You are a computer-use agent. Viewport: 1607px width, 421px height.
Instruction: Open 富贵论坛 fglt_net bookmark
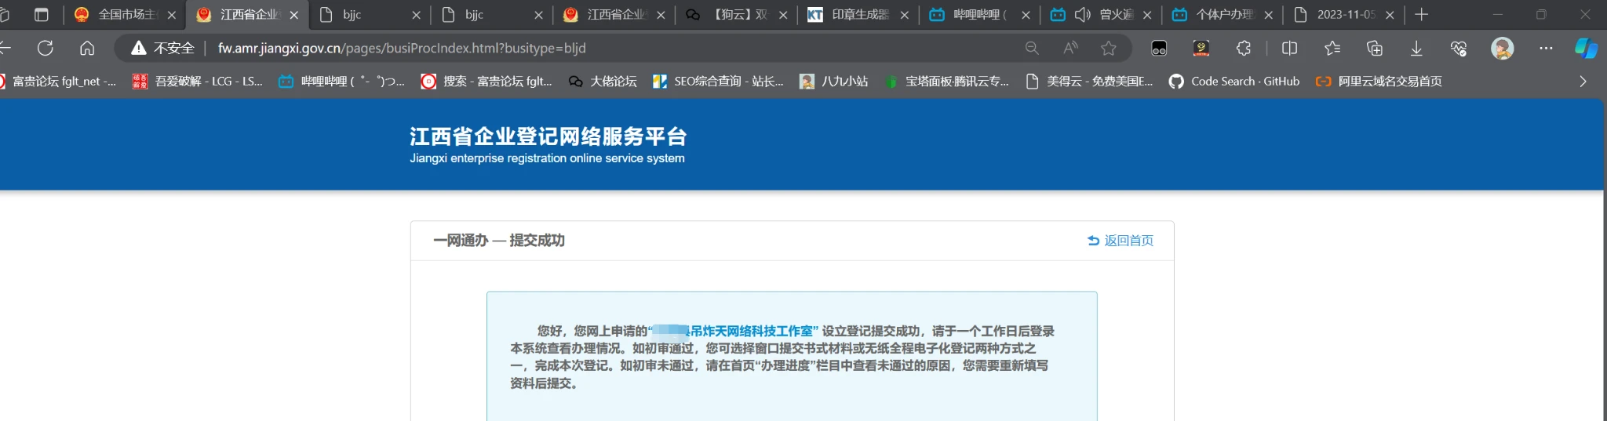click(58, 82)
